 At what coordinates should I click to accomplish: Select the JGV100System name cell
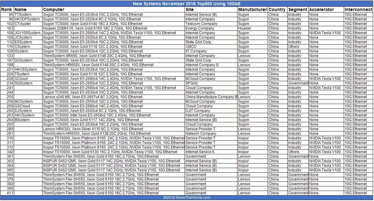[28, 33]
